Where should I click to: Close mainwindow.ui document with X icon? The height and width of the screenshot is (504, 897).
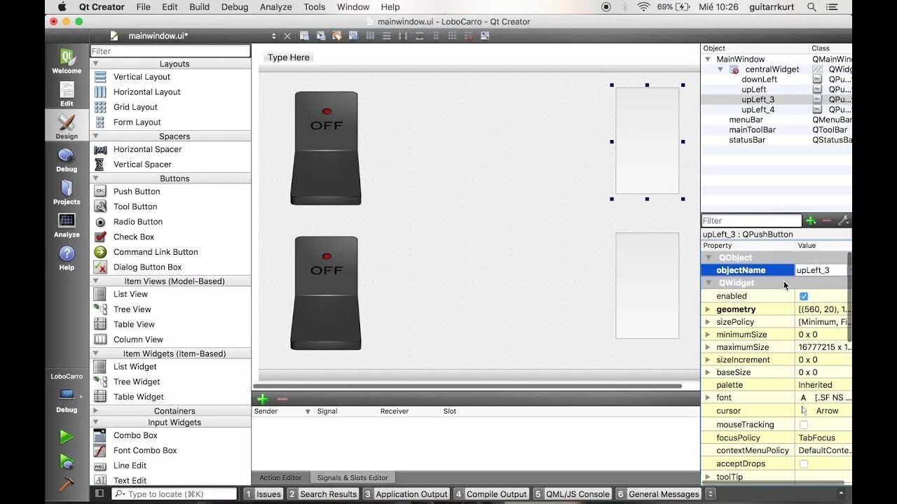click(x=287, y=36)
